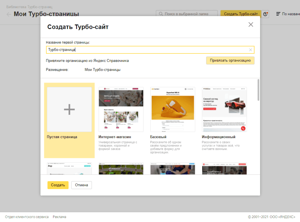300x222 pixels.
Task: Open Библиотека Турбо-страниц breadcrumb
Action: pyautogui.click(x=29, y=7)
